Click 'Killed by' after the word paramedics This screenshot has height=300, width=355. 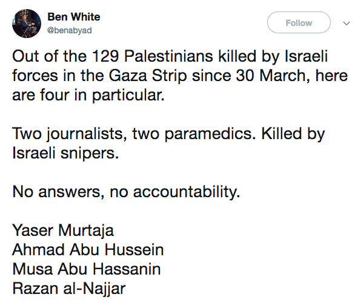[293, 134]
